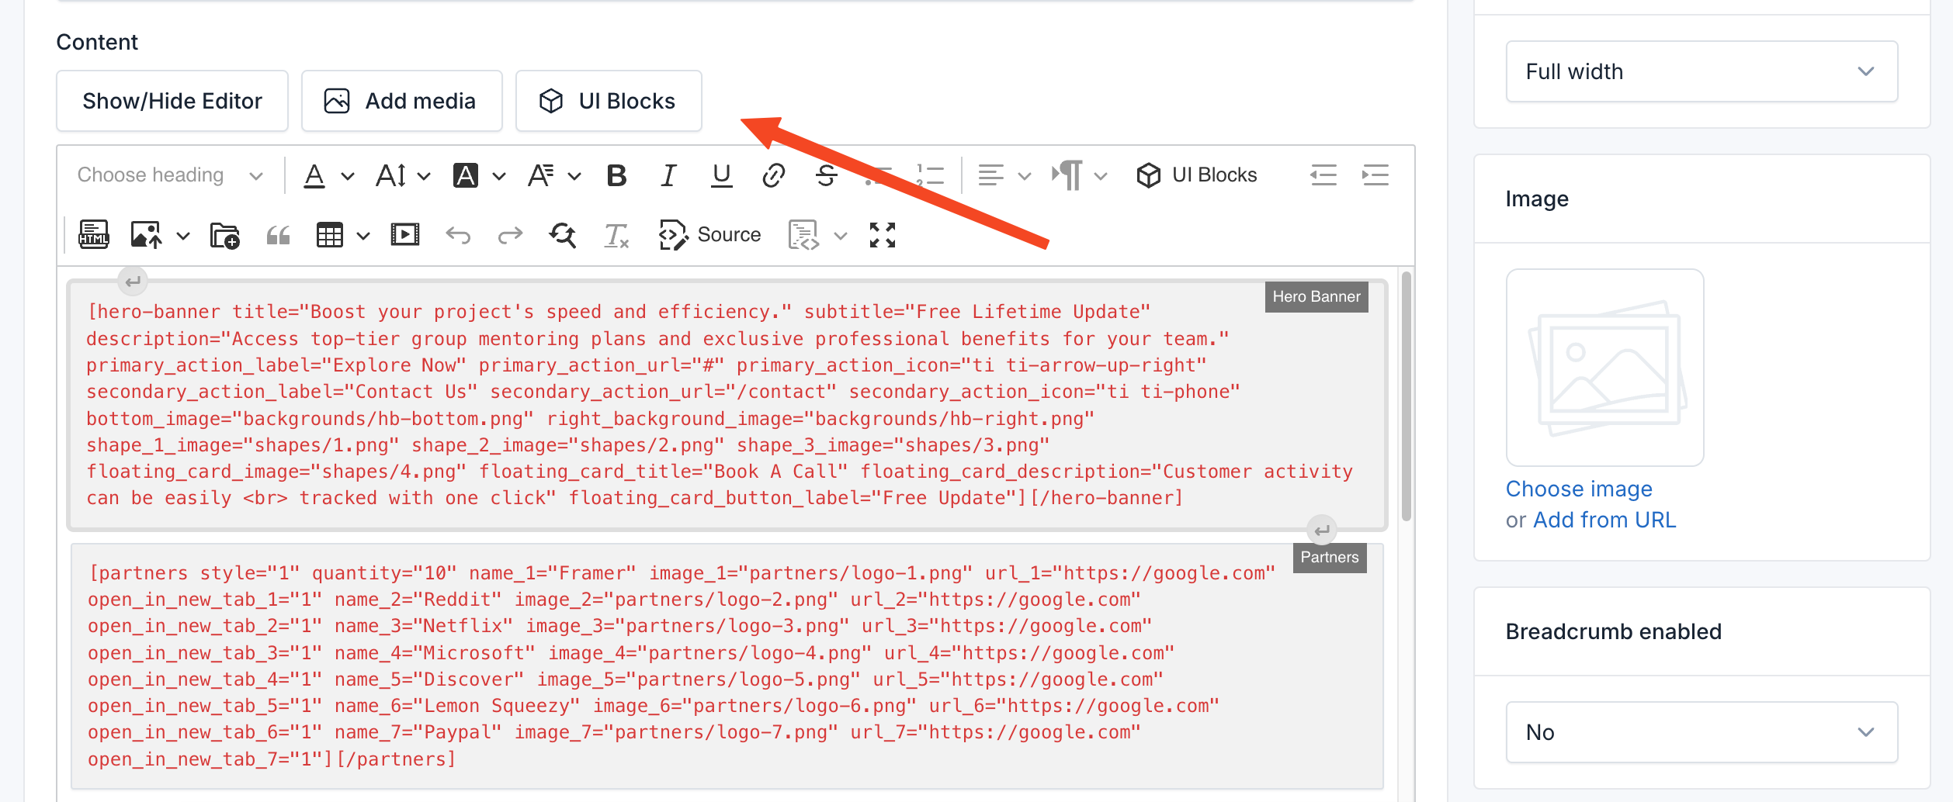Screen dimensions: 1953x802
Task: Undo the last edit
Action: 458,234
